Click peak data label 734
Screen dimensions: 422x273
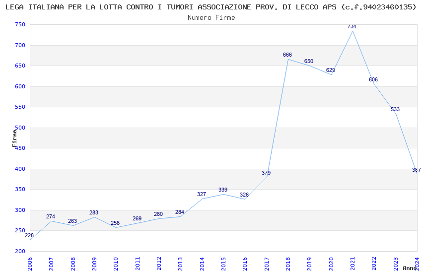352,26
